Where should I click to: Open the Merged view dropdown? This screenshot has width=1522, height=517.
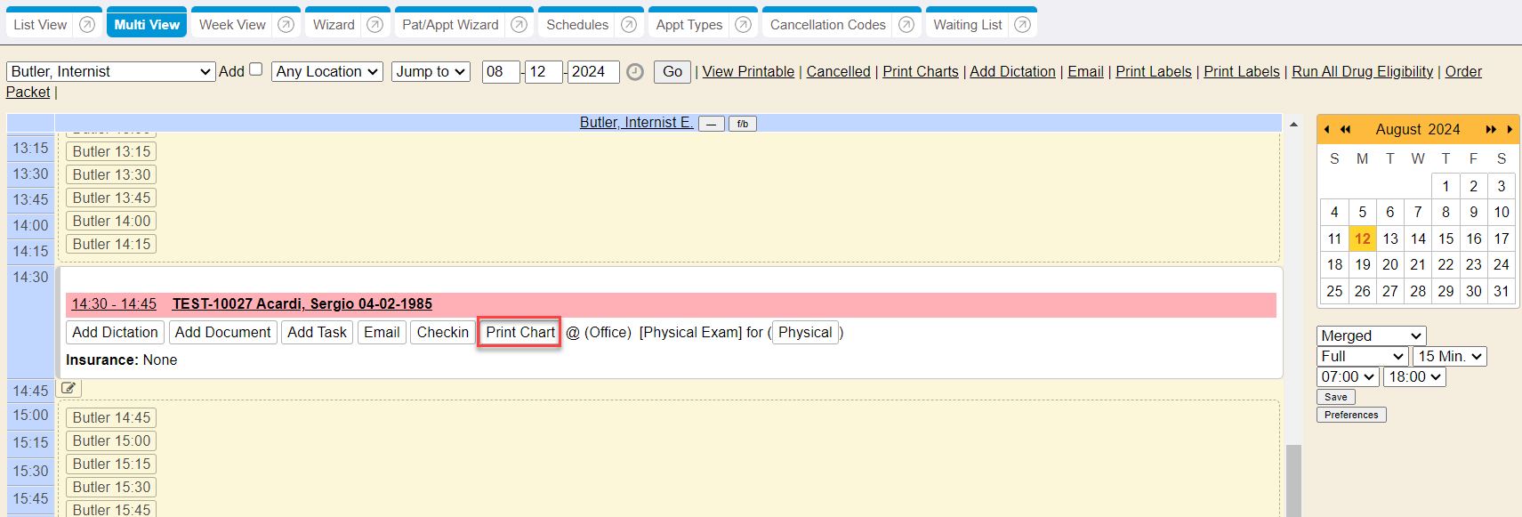point(1371,335)
